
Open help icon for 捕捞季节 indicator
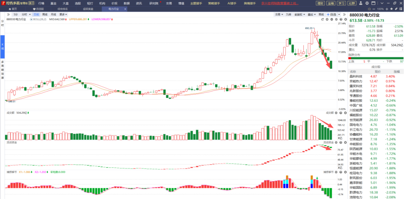[x=340, y=172]
